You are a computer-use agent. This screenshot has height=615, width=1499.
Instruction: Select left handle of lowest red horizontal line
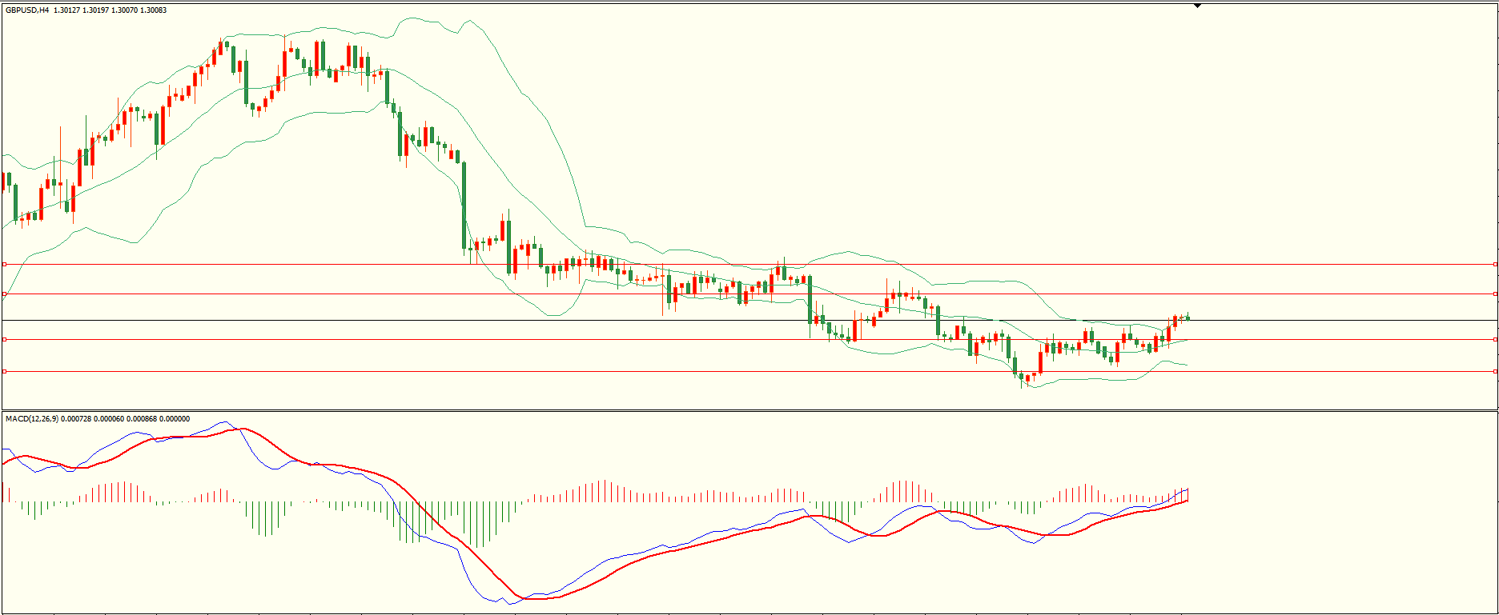[4, 371]
